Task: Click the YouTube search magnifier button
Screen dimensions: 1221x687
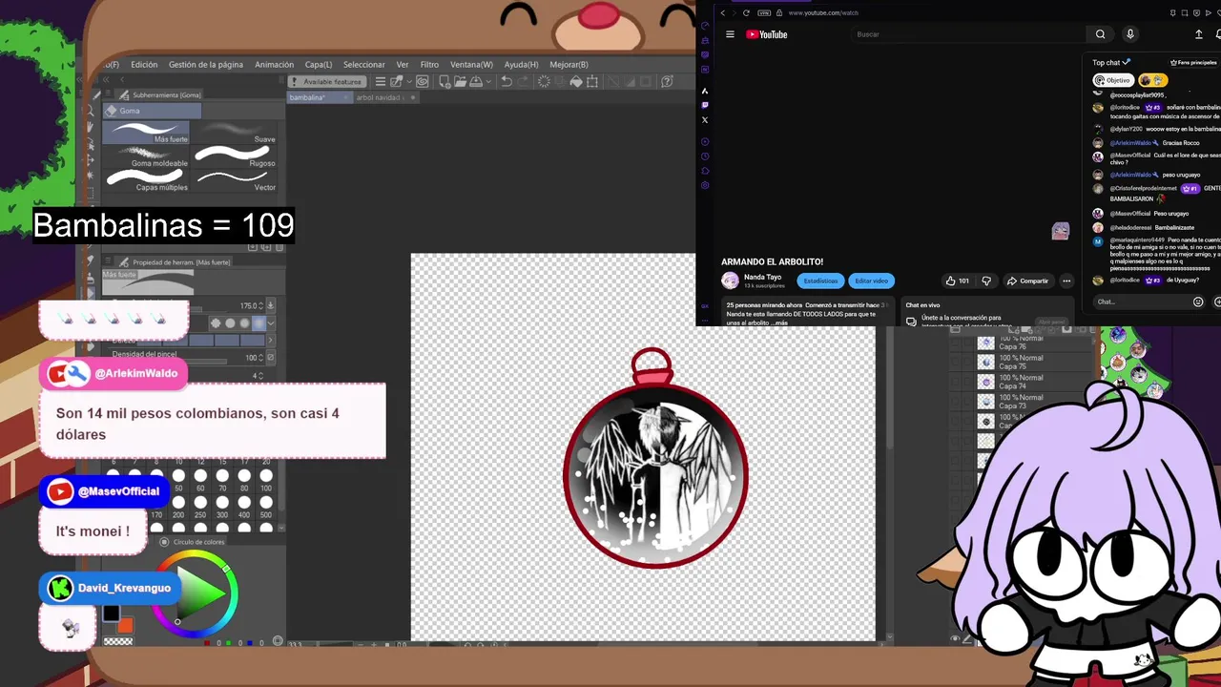Action: tap(1100, 34)
